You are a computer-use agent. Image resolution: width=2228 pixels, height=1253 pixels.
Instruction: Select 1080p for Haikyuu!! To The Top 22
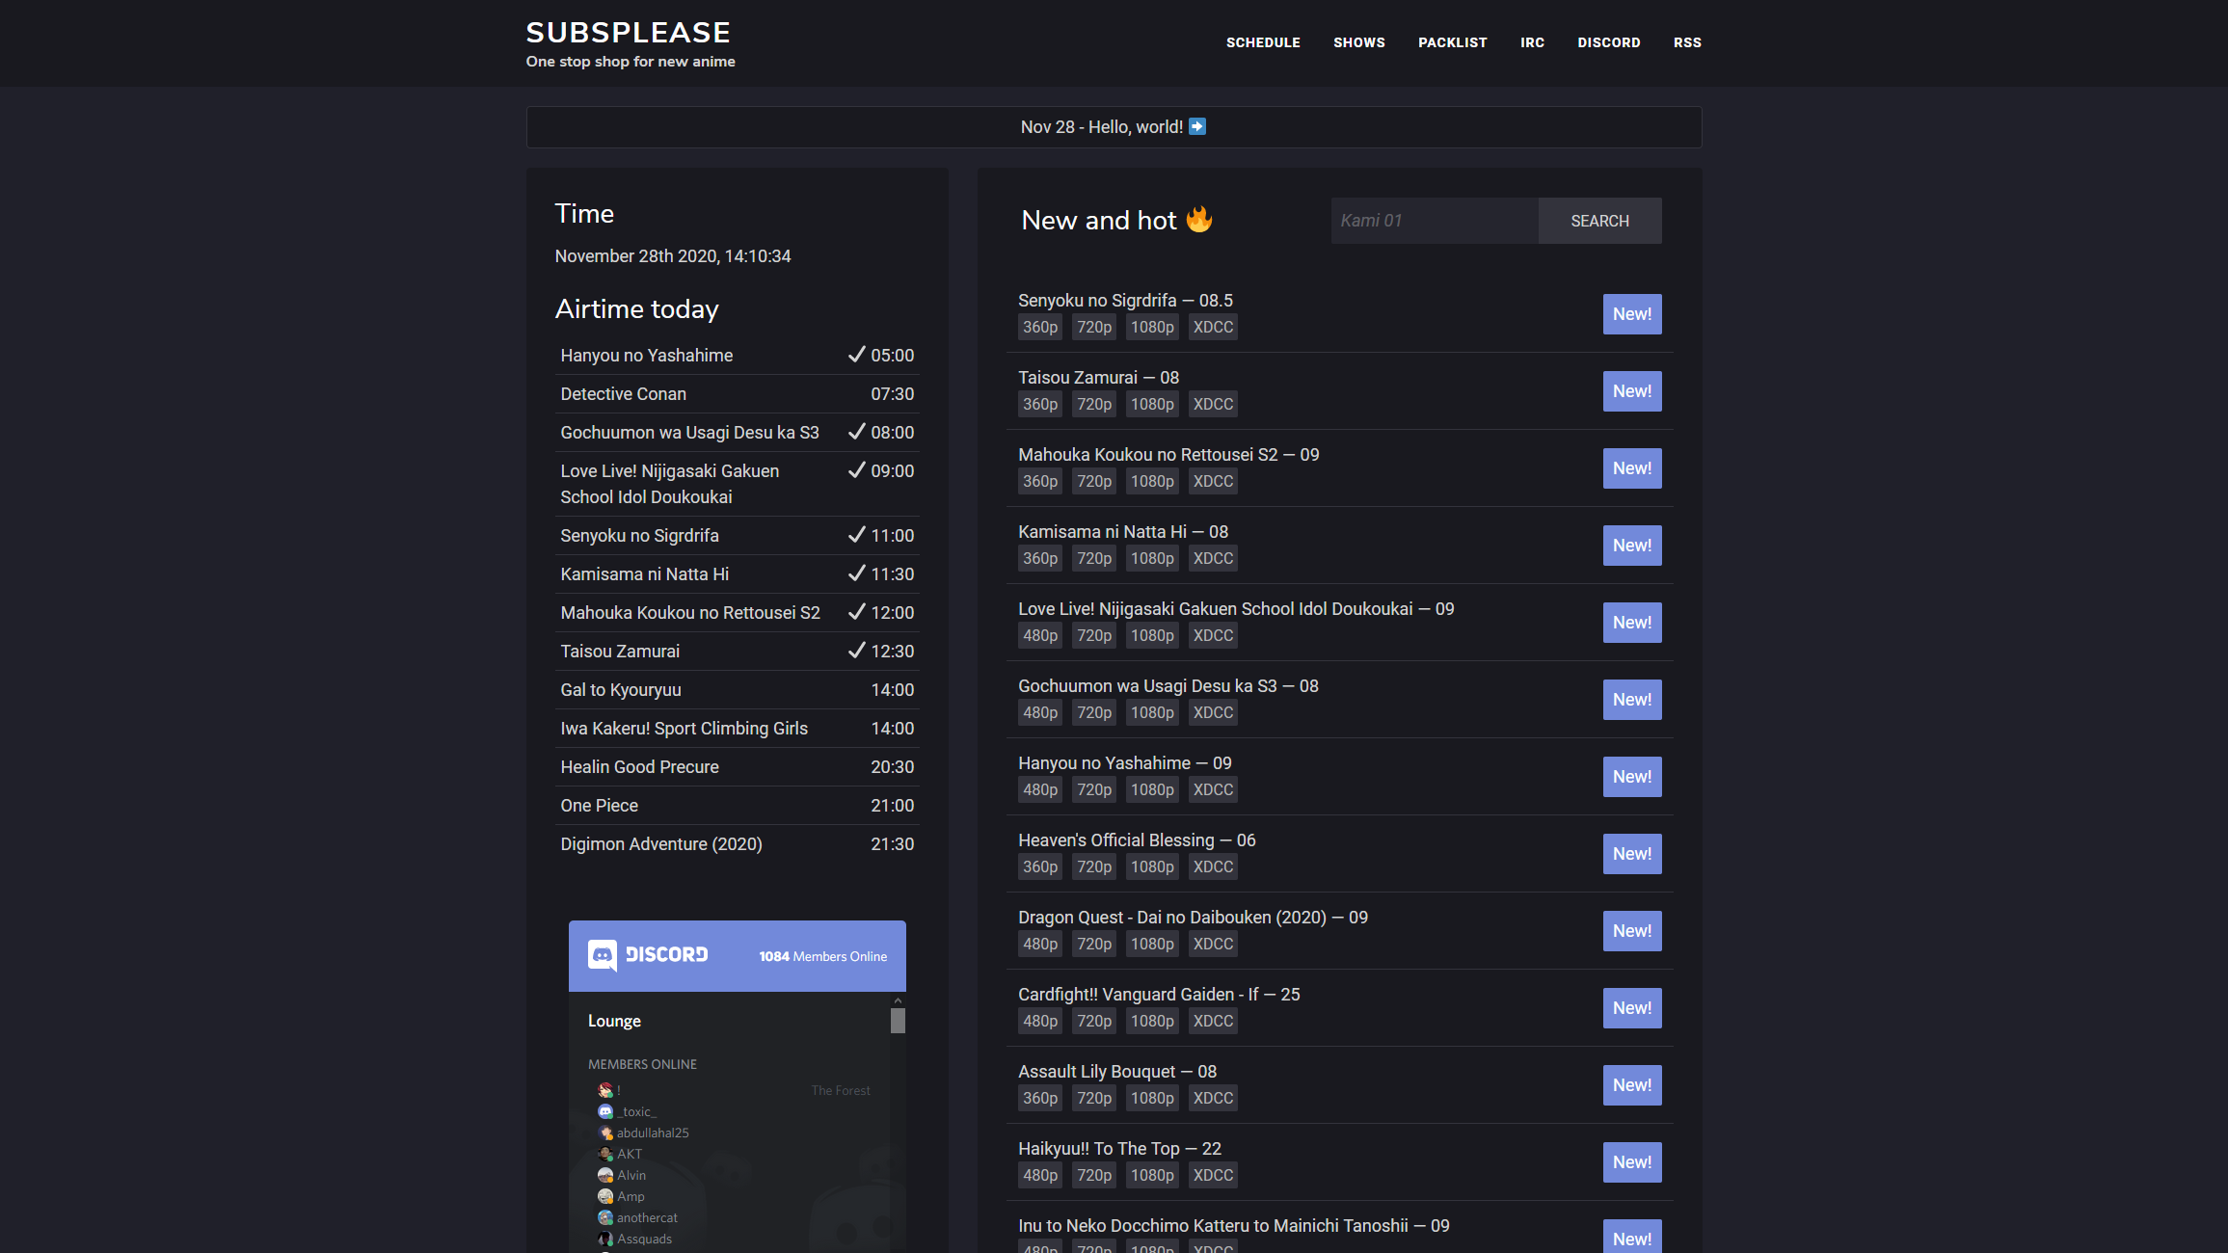click(1152, 1175)
